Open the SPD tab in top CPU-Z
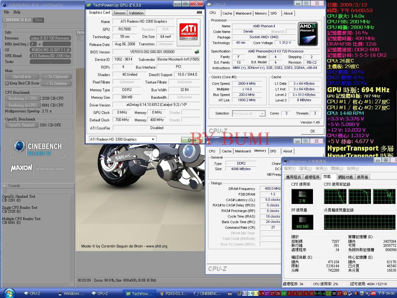 click(274, 13)
